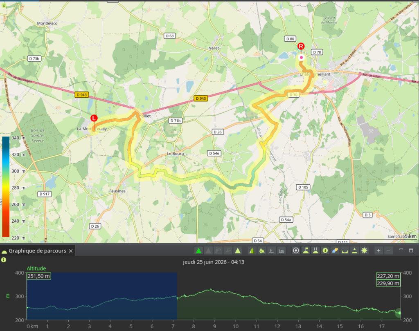419x331 pixels.
Task: Click the Altitude graph title
Action: click(x=36, y=268)
